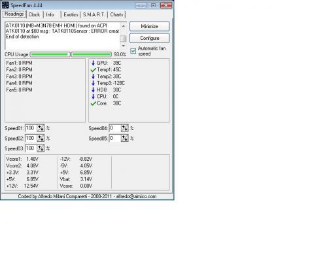Click the down arrow icon beside HD0

click(93, 90)
